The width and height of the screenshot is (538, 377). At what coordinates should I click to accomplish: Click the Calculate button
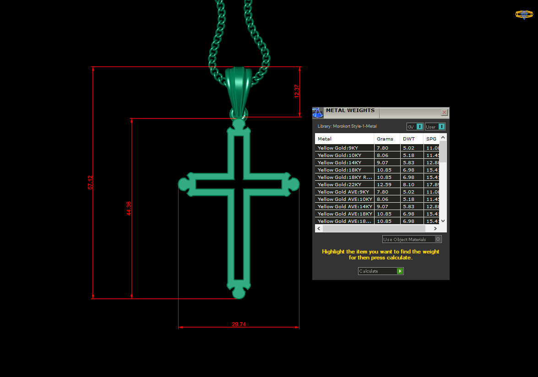(380, 271)
